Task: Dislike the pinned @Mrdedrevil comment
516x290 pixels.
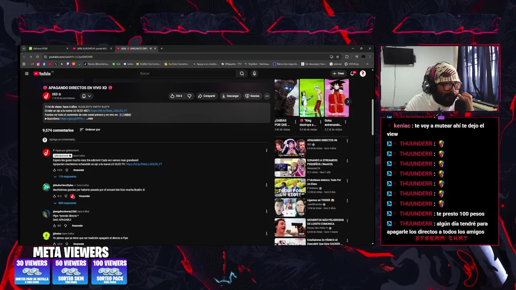Action: (67, 170)
